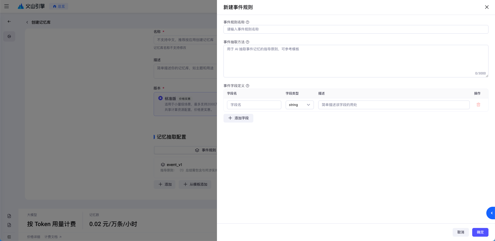Viewport: 495px width, 241px height.
Task: Click the 取消 cancel button
Action: coord(461,232)
